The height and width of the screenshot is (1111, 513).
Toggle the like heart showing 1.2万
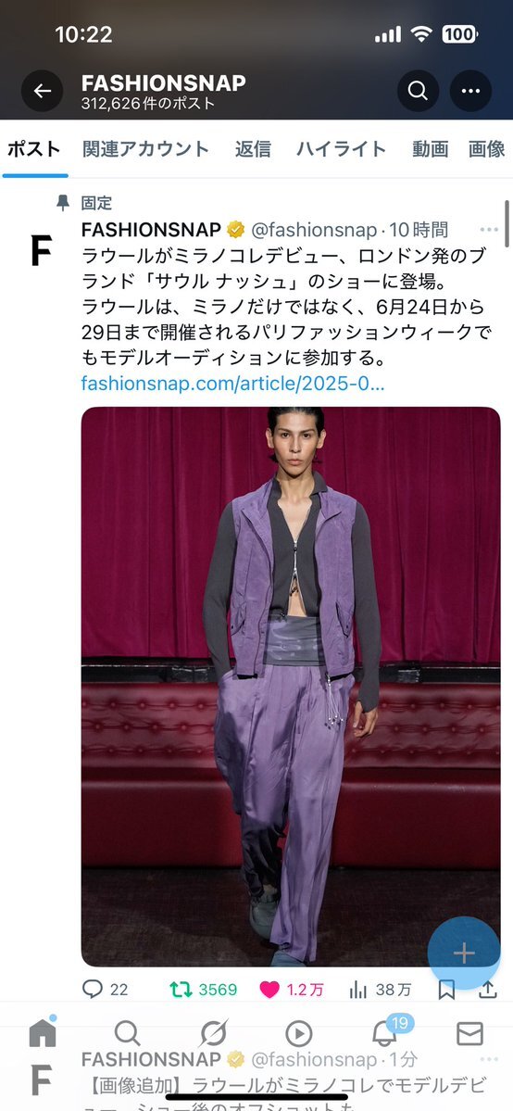[291, 989]
